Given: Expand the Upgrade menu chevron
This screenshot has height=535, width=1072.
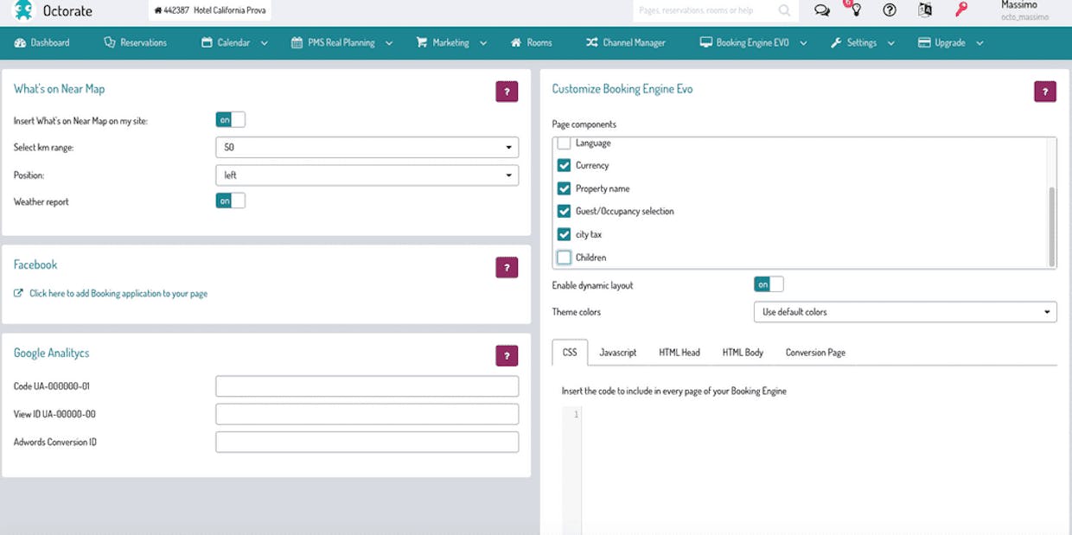Looking at the screenshot, I should (x=980, y=43).
